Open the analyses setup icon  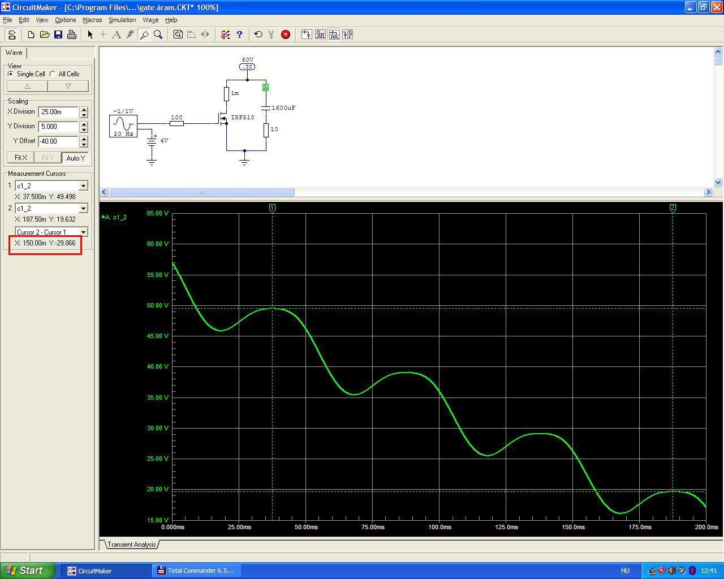click(x=226, y=34)
